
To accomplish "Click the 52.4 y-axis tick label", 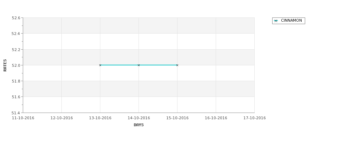I will pos(16,34).
